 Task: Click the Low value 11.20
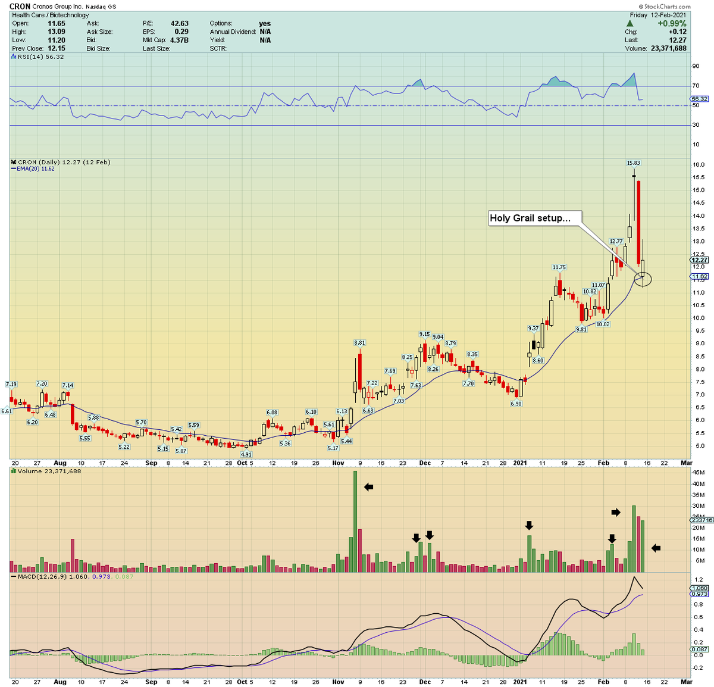coord(57,40)
